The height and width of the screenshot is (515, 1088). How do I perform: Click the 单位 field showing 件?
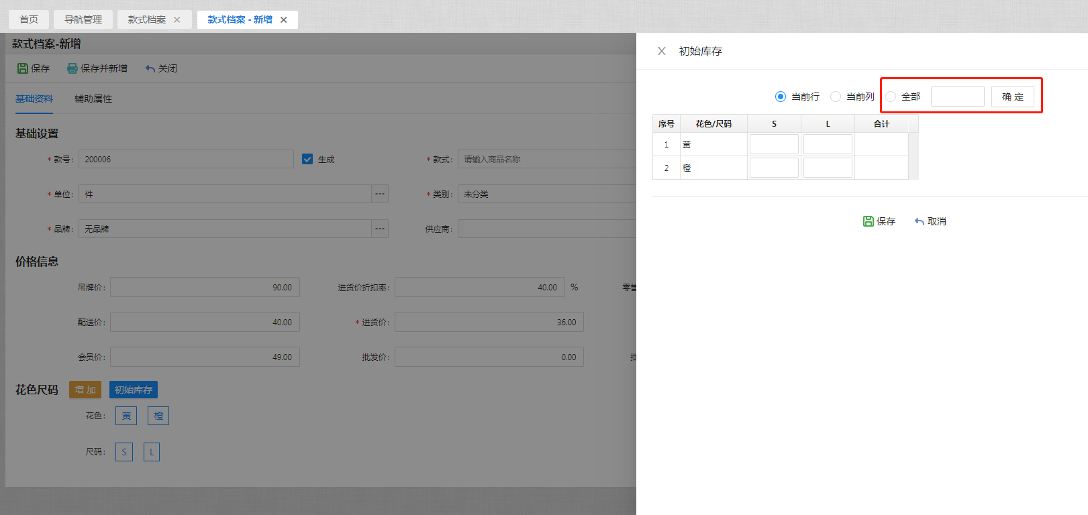point(225,194)
